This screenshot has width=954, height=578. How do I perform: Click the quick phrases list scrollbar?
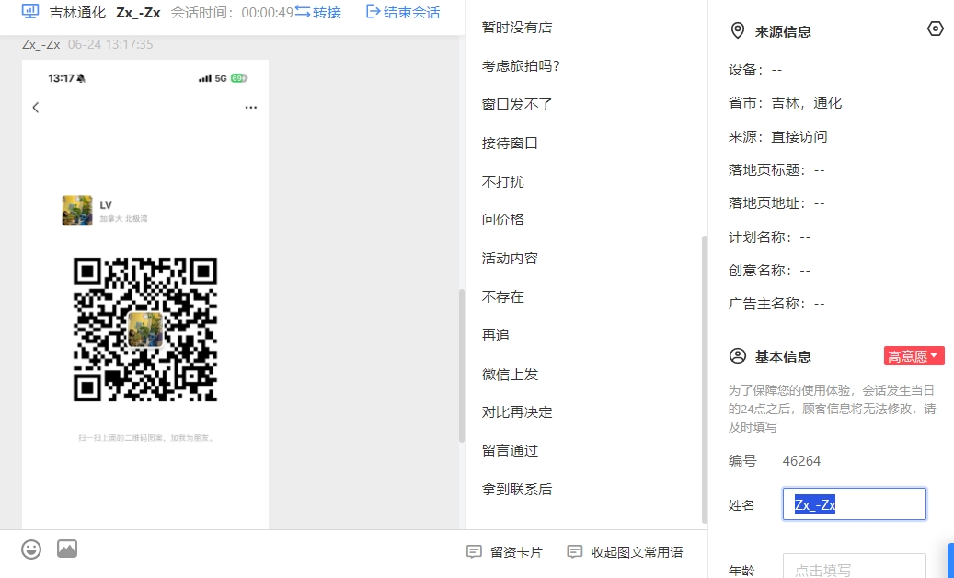tap(705, 379)
